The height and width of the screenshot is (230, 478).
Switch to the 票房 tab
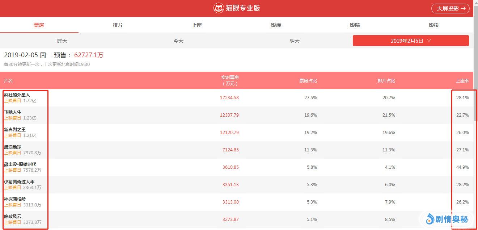coord(39,25)
